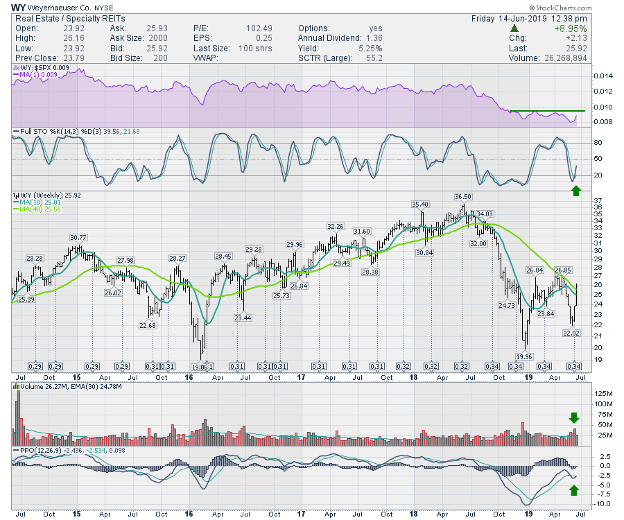Click the Low row value 23.92
Viewport: 624px width, 520px height.
click(73, 49)
